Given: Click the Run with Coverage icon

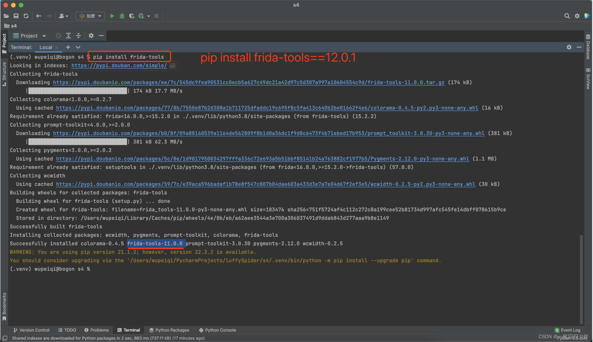Looking at the screenshot, I should click(132, 16).
